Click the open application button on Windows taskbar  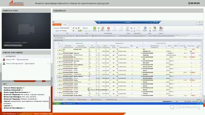(x=70, y=103)
